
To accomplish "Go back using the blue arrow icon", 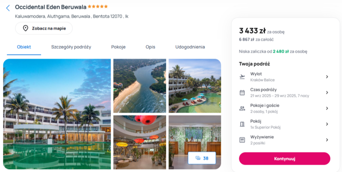I will click(x=8, y=8).
